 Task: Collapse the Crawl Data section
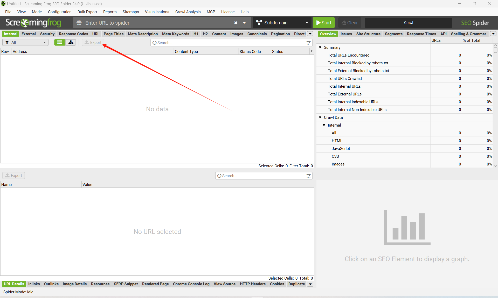(320, 117)
